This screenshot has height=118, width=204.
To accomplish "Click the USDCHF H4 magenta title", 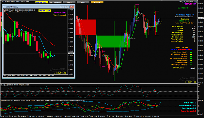I will [x=190, y=4].
